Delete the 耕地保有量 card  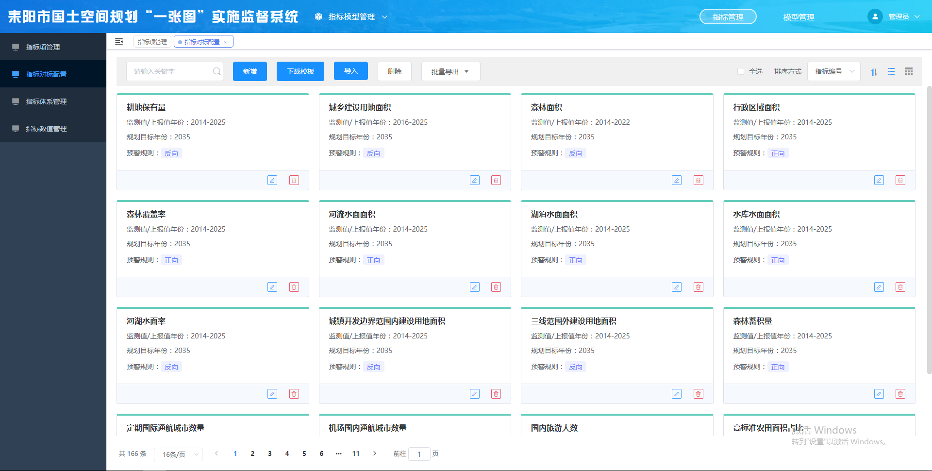294,180
